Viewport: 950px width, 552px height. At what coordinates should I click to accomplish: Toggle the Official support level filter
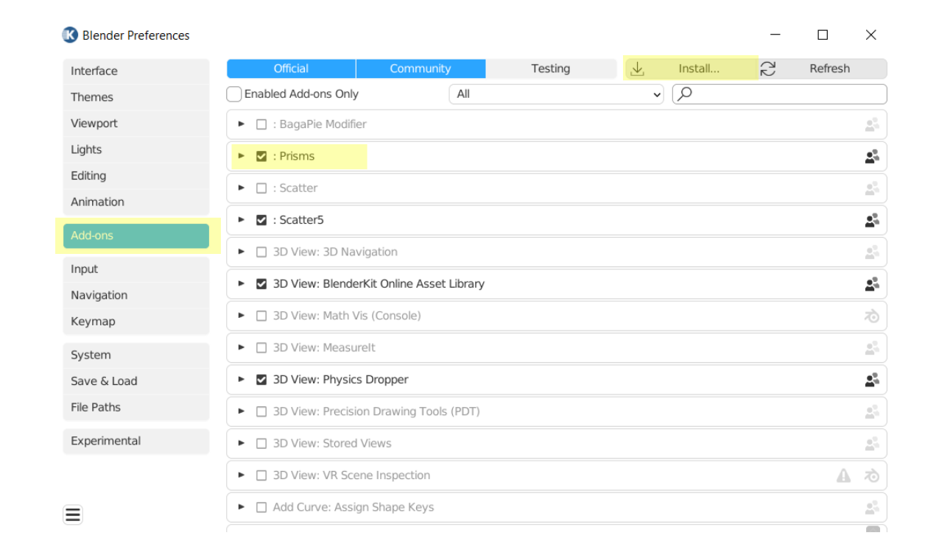[291, 68]
